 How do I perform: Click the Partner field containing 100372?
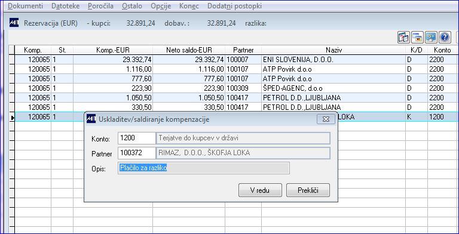137,153
